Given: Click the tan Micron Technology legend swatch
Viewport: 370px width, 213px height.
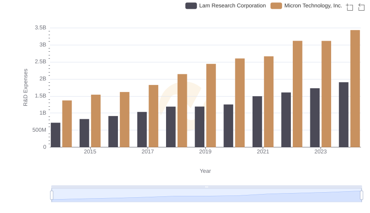Looking at the screenshot, I should point(276,6).
